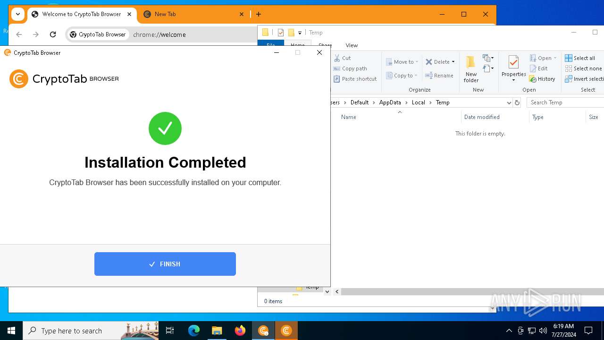Screen dimensions: 604x340
Task: Select Welcome to CryptoTab Browser tab
Action: pos(81,14)
